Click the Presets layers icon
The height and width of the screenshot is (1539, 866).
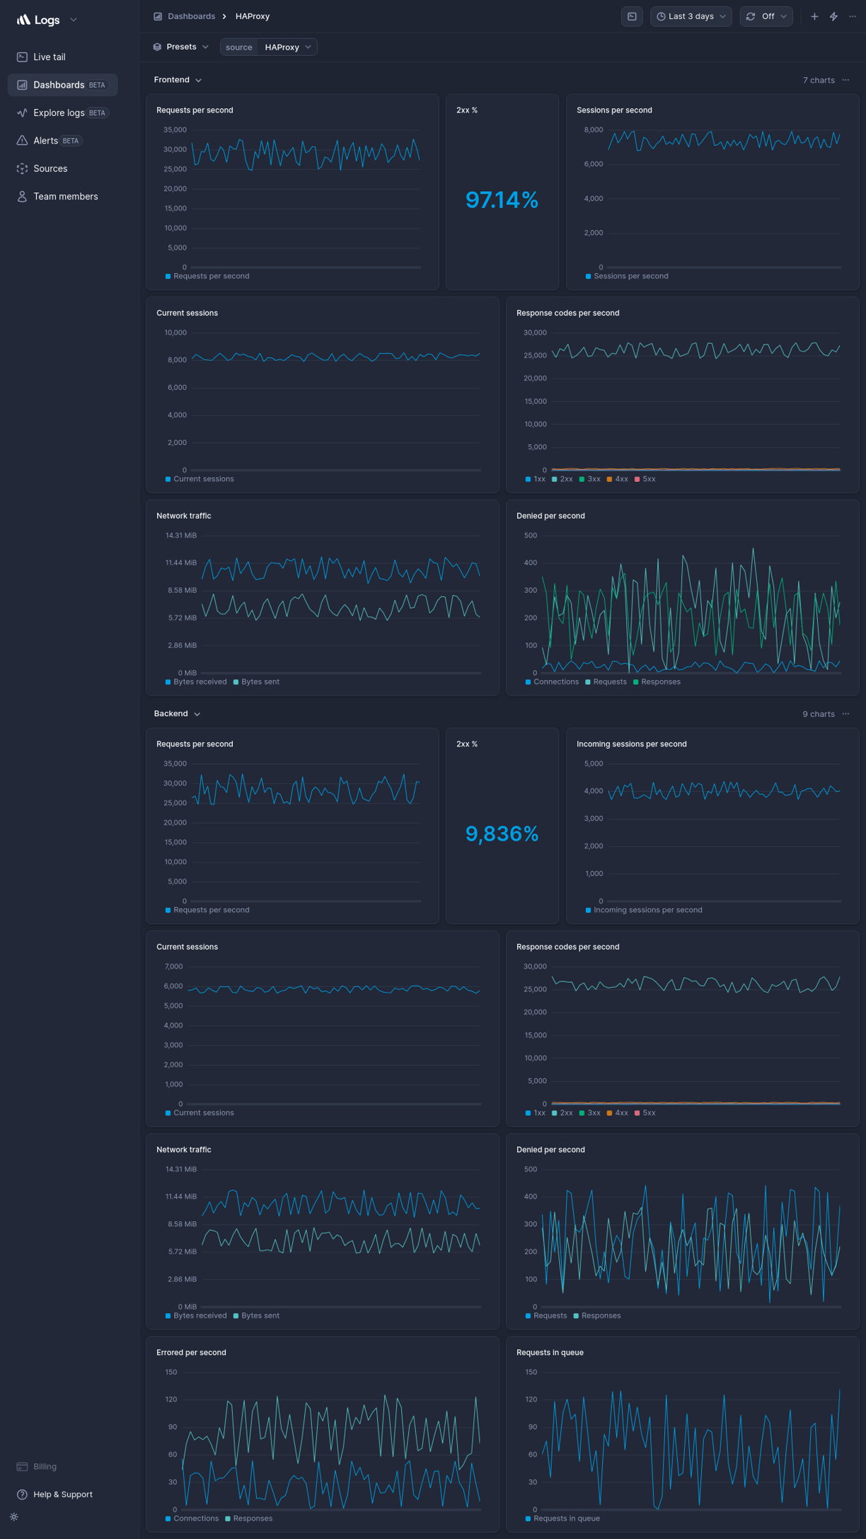pos(157,47)
